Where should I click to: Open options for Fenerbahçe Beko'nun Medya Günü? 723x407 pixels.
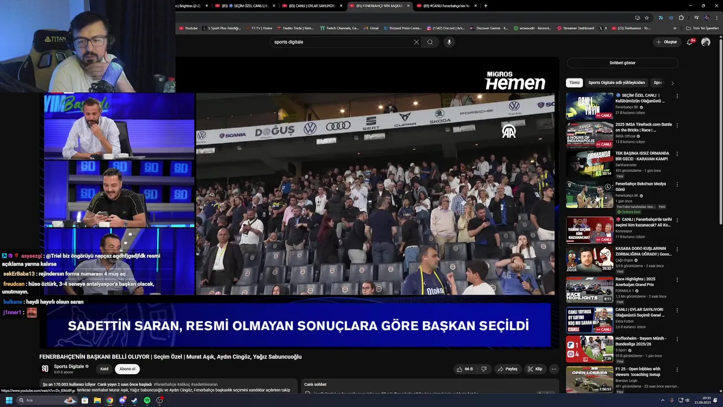tap(677, 184)
